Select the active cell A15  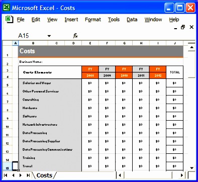16,166
